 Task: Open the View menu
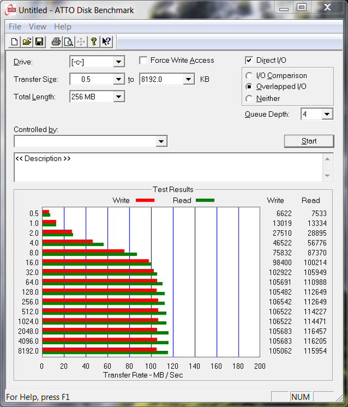[38, 26]
